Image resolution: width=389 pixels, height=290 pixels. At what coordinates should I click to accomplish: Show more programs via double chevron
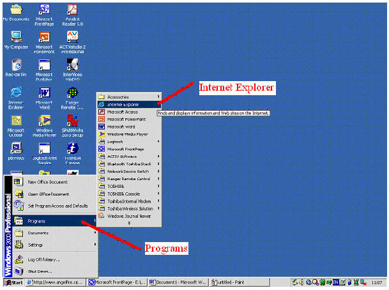point(129,223)
